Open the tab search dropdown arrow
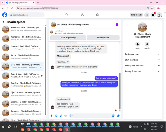 (3, 3)
